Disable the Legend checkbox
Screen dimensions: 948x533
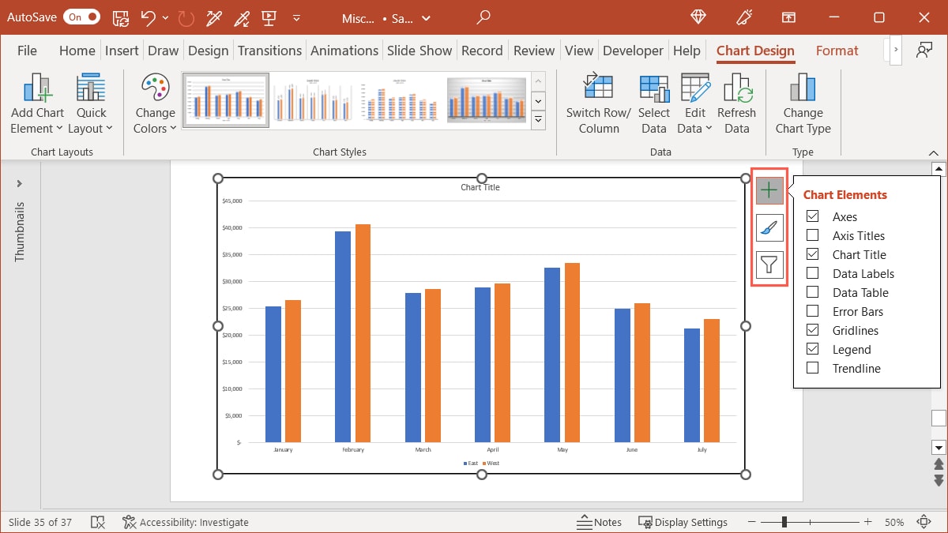point(813,349)
